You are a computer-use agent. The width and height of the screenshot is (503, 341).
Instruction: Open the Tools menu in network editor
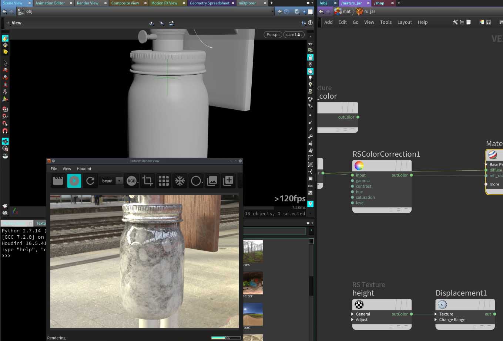click(386, 22)
